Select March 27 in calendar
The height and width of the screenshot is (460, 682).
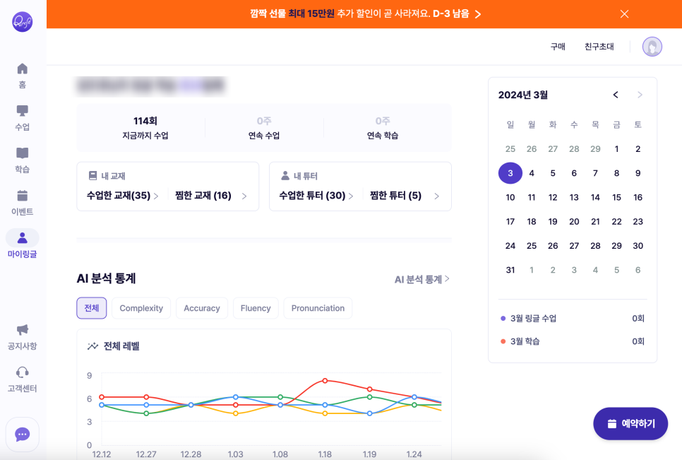pyautogui.click(x=574, y=246)
